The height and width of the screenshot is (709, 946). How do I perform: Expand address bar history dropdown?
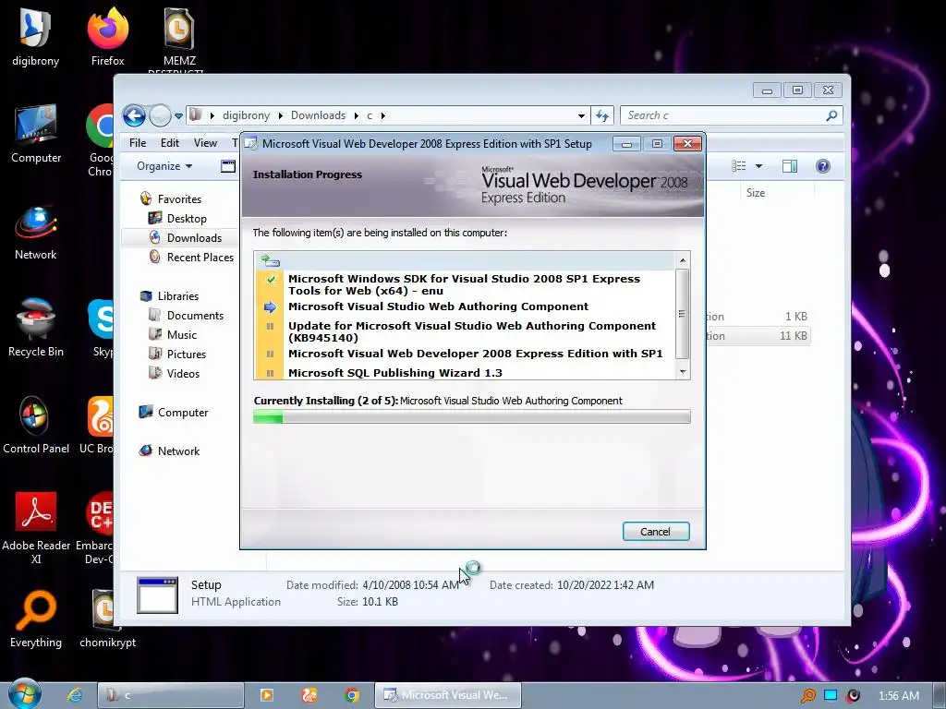tap(581, 115)
